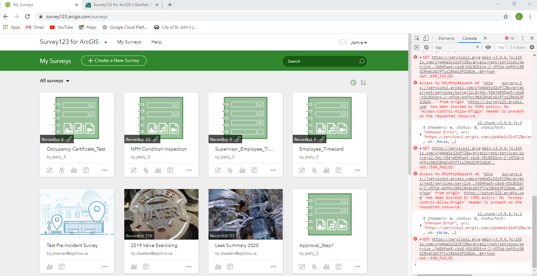This screenshot has width=537, height=276.
Task: Click the 14 errors indicator in DevTools
Action: pyautogui.click(x=509, y=38)
